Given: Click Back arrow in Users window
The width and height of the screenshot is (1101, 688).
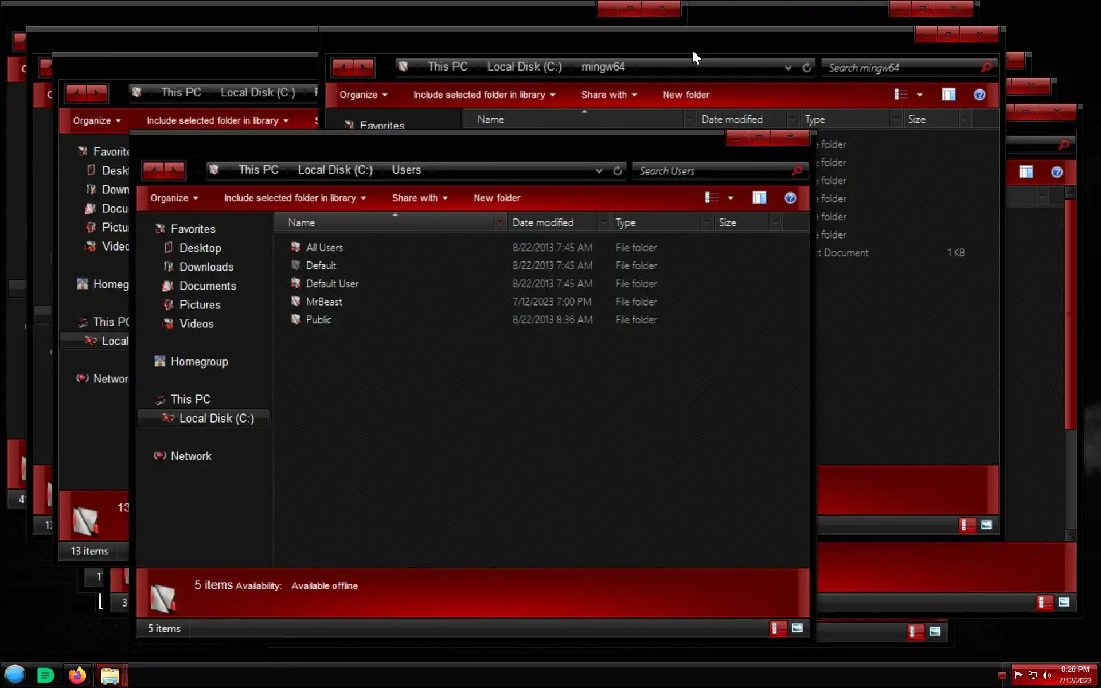Looking at the screenshot, I should point(154,170).
